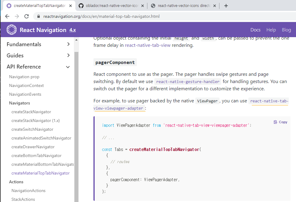296x202 pixels.
Task: Expand the Fundamentals section chevron
Action: 68,44
